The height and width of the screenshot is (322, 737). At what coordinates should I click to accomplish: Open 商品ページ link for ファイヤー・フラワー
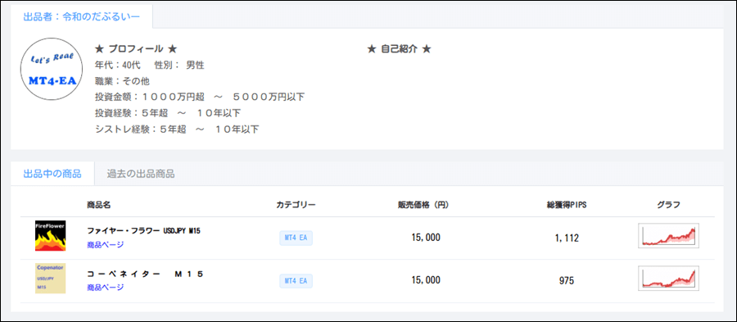click(x=106, y=244)
